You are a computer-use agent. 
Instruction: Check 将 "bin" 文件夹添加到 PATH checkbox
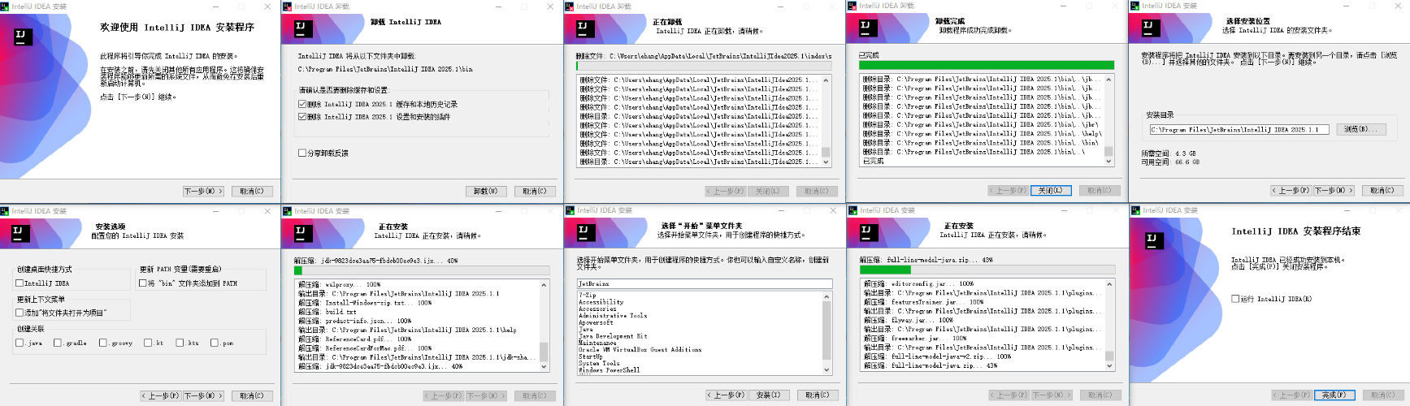(x=143, y=283)
